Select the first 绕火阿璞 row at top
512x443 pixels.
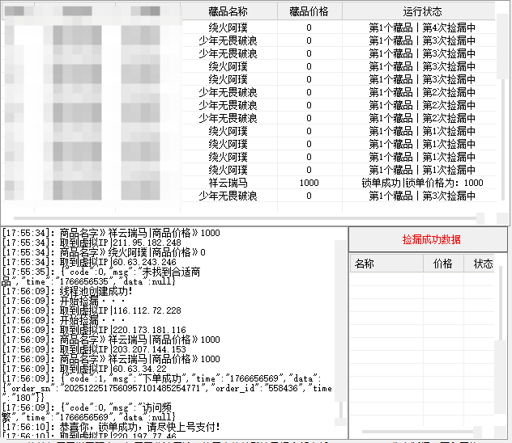click(x=228, y=27)
